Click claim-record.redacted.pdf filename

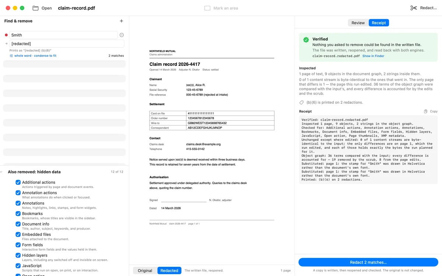pos(336,56)
